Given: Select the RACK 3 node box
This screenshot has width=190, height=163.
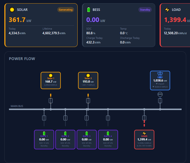Looking at the screenshot, I should (87, 140).
